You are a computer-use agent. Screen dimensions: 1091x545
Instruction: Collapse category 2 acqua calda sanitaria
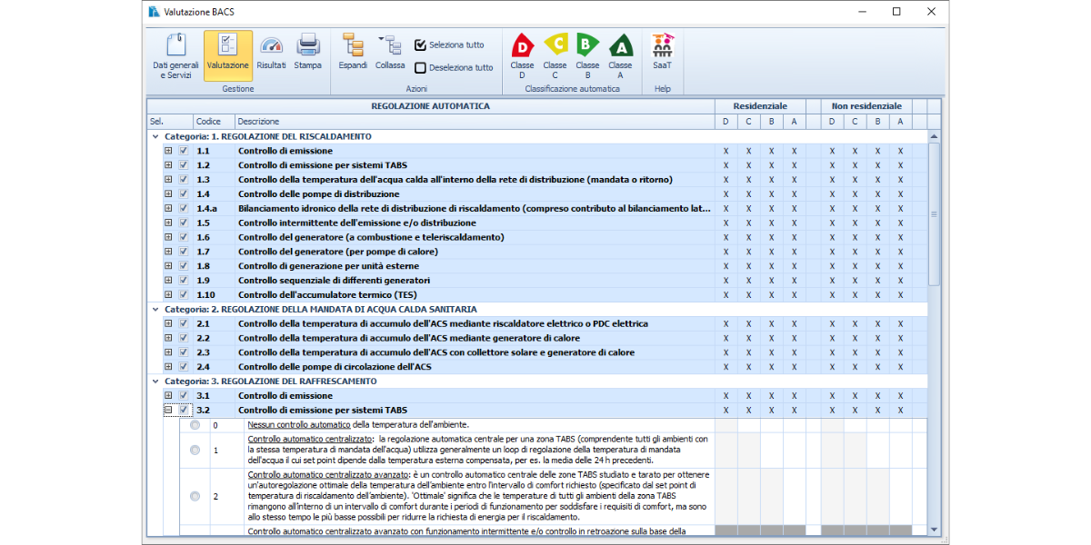click(155, 309)
